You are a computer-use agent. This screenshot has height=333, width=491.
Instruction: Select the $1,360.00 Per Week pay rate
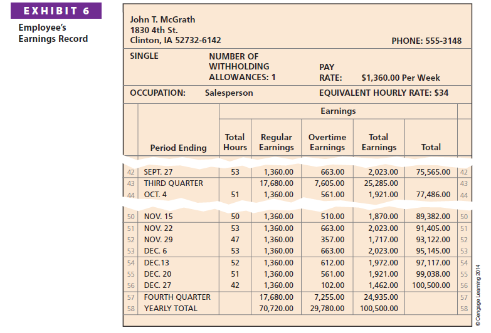pos(401,78)
